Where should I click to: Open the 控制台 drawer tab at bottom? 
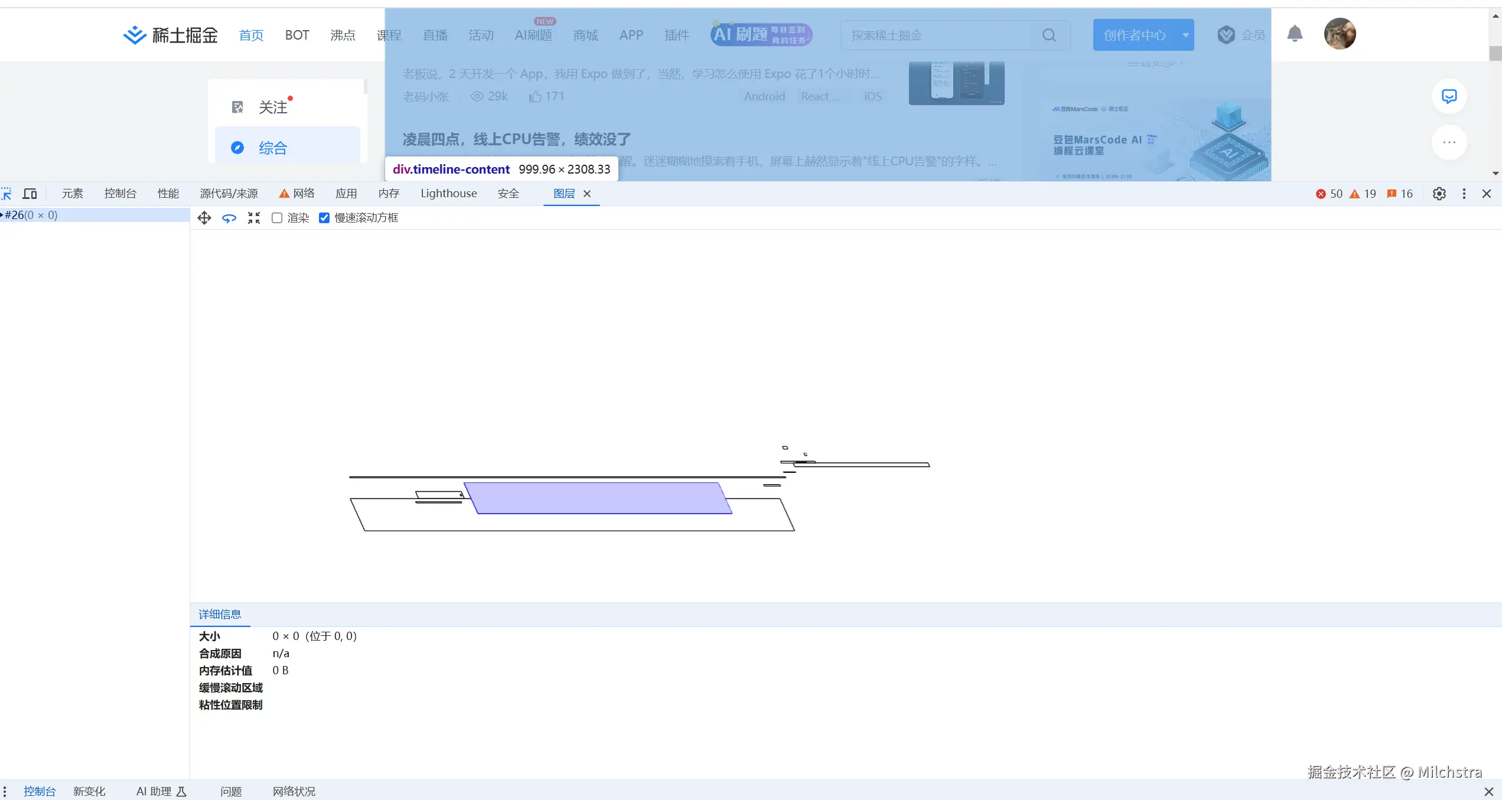[x=39, y=791]
